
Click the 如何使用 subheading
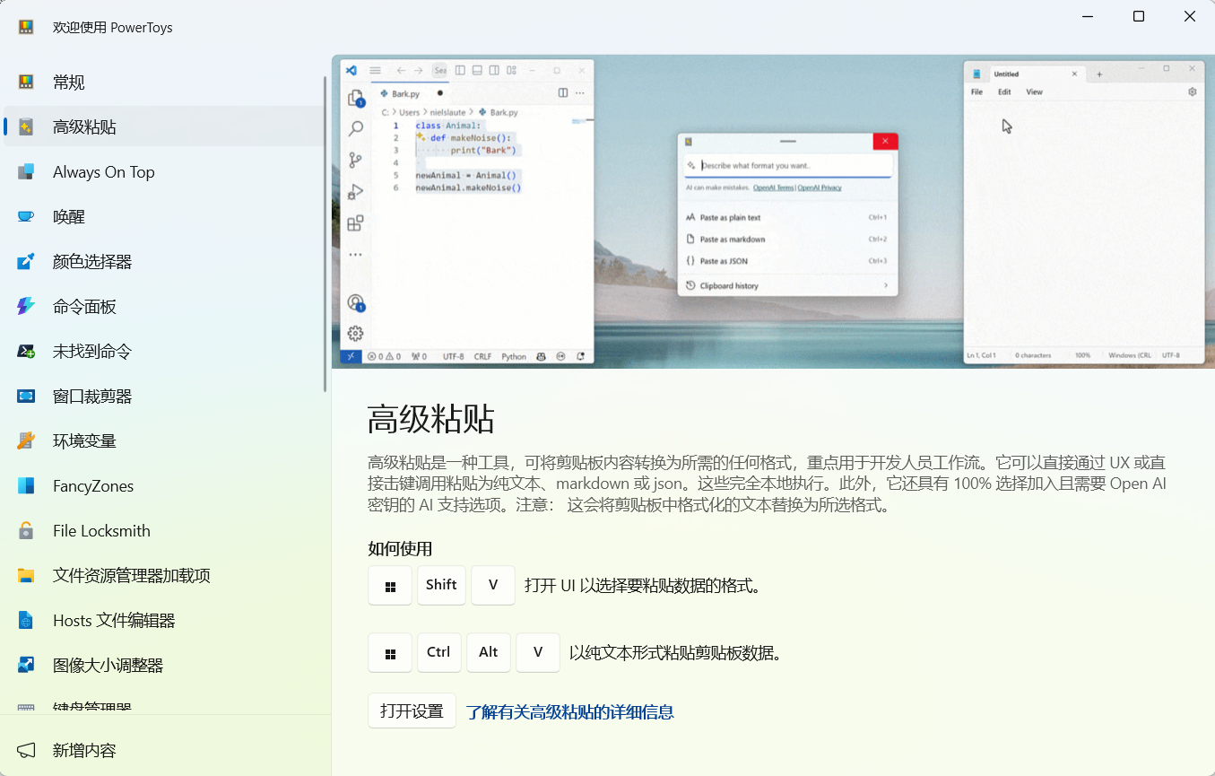[400, 549]
